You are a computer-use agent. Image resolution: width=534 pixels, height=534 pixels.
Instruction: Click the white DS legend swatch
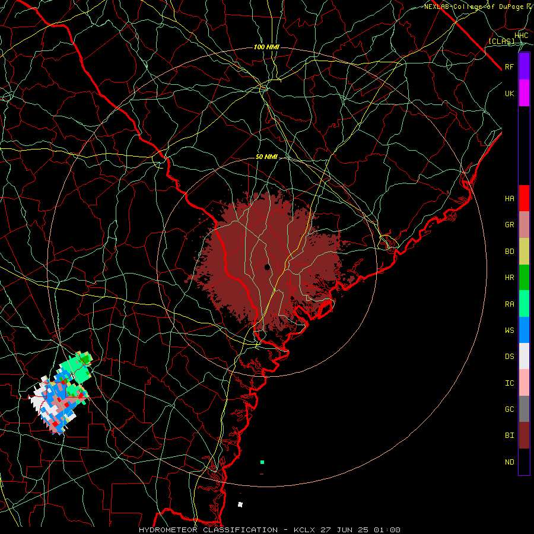click(524, 356)
